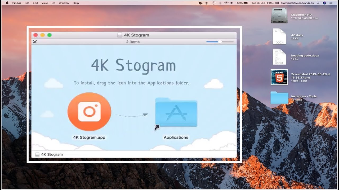
Task: Click the toolbar customize icon in installer window
Action: tap(35, 41)
